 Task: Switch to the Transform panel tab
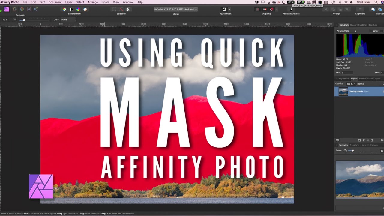(354, 145)
